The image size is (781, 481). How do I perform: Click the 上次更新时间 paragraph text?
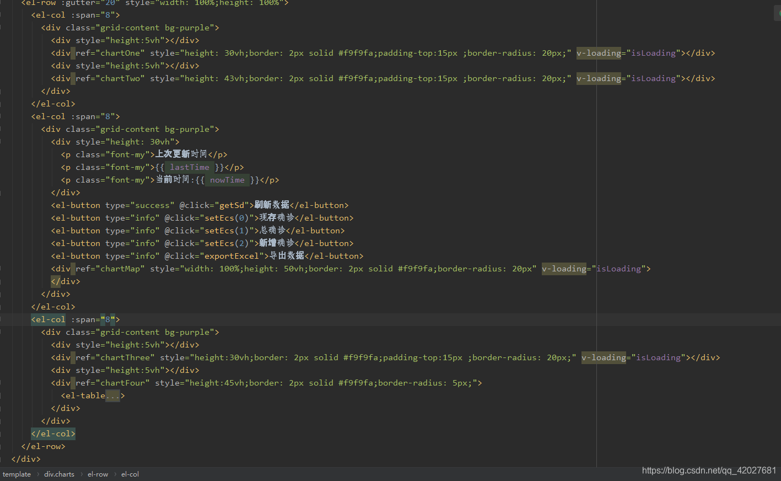coord(181,154)
